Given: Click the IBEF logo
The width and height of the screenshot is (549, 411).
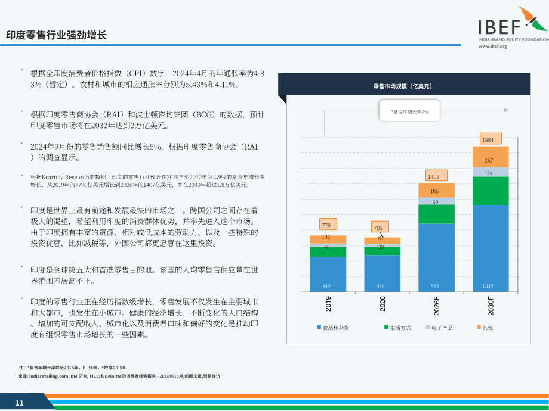Looking at the screenshot, I should (513, 24).
